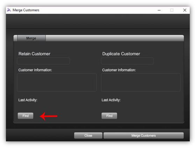Click the Close button at bottom

(88, 135)
